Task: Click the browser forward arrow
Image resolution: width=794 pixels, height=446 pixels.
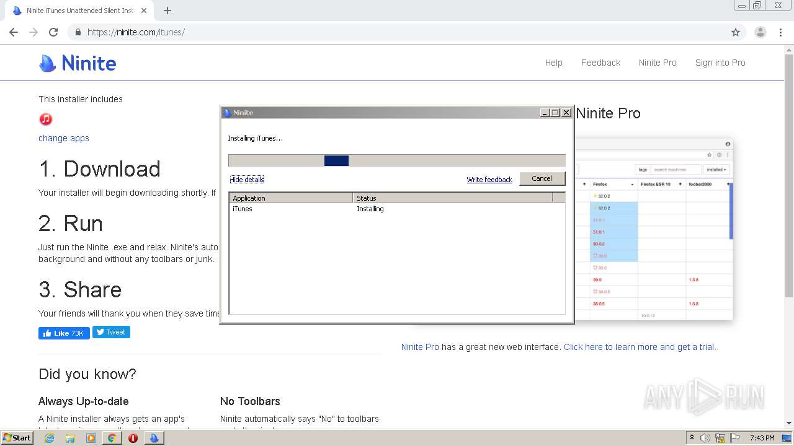Action: coord(33,32)
